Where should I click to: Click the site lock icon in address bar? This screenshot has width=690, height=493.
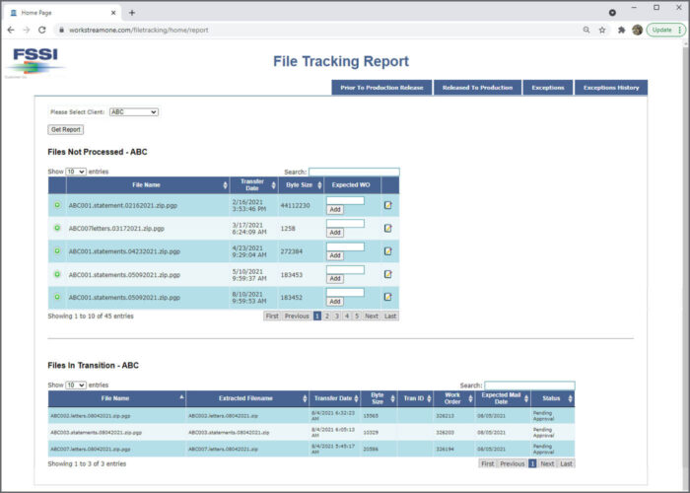pyautogui.click(x=61, y=30)
